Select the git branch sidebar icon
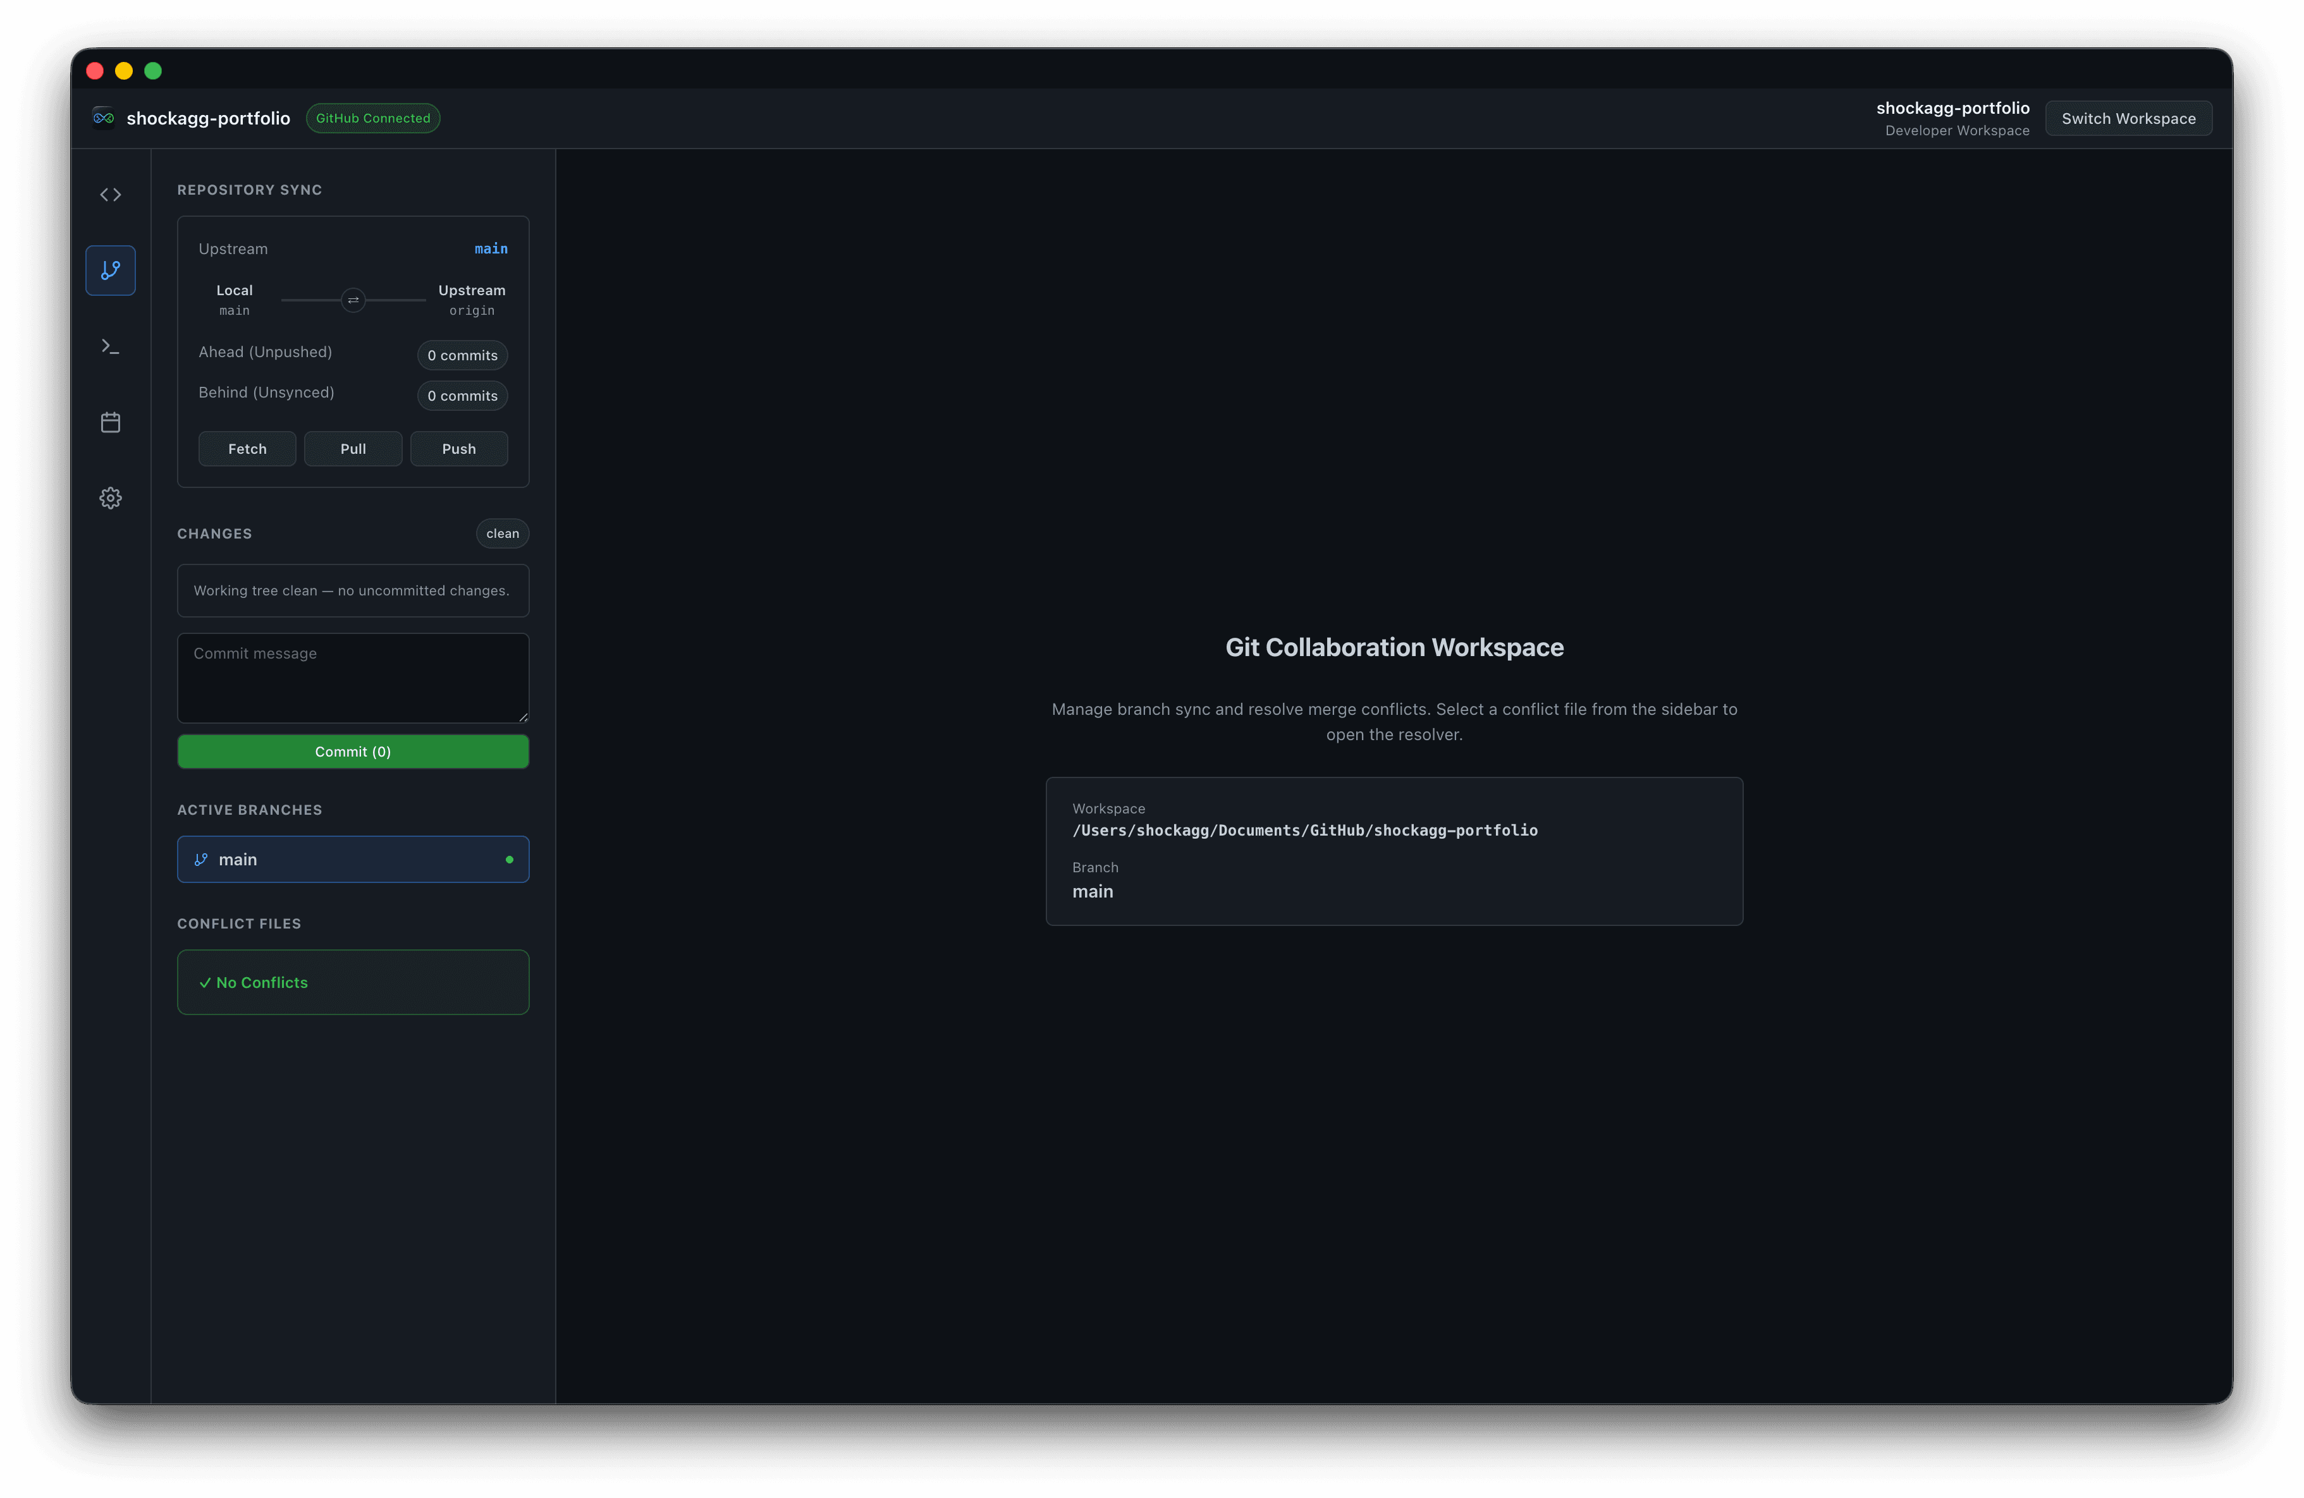Viewport: 2304px width, 1498px height. click(111, 270)
